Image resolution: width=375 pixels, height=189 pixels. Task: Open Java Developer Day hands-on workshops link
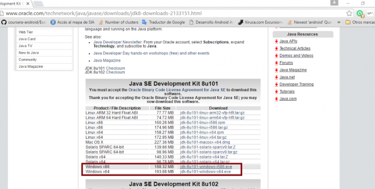pos(151,53)
